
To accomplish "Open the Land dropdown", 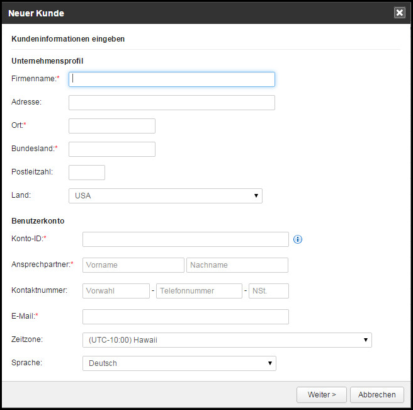I will tap(165, 196).
